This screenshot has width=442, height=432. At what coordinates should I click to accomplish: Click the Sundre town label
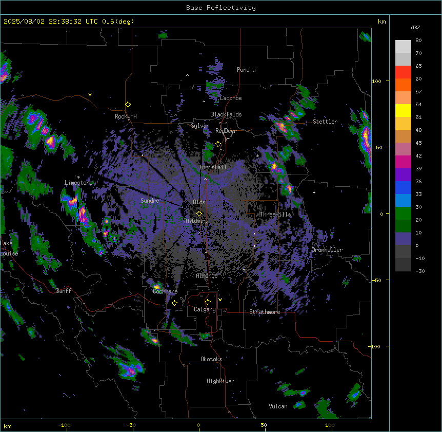(x=150, y=201)
